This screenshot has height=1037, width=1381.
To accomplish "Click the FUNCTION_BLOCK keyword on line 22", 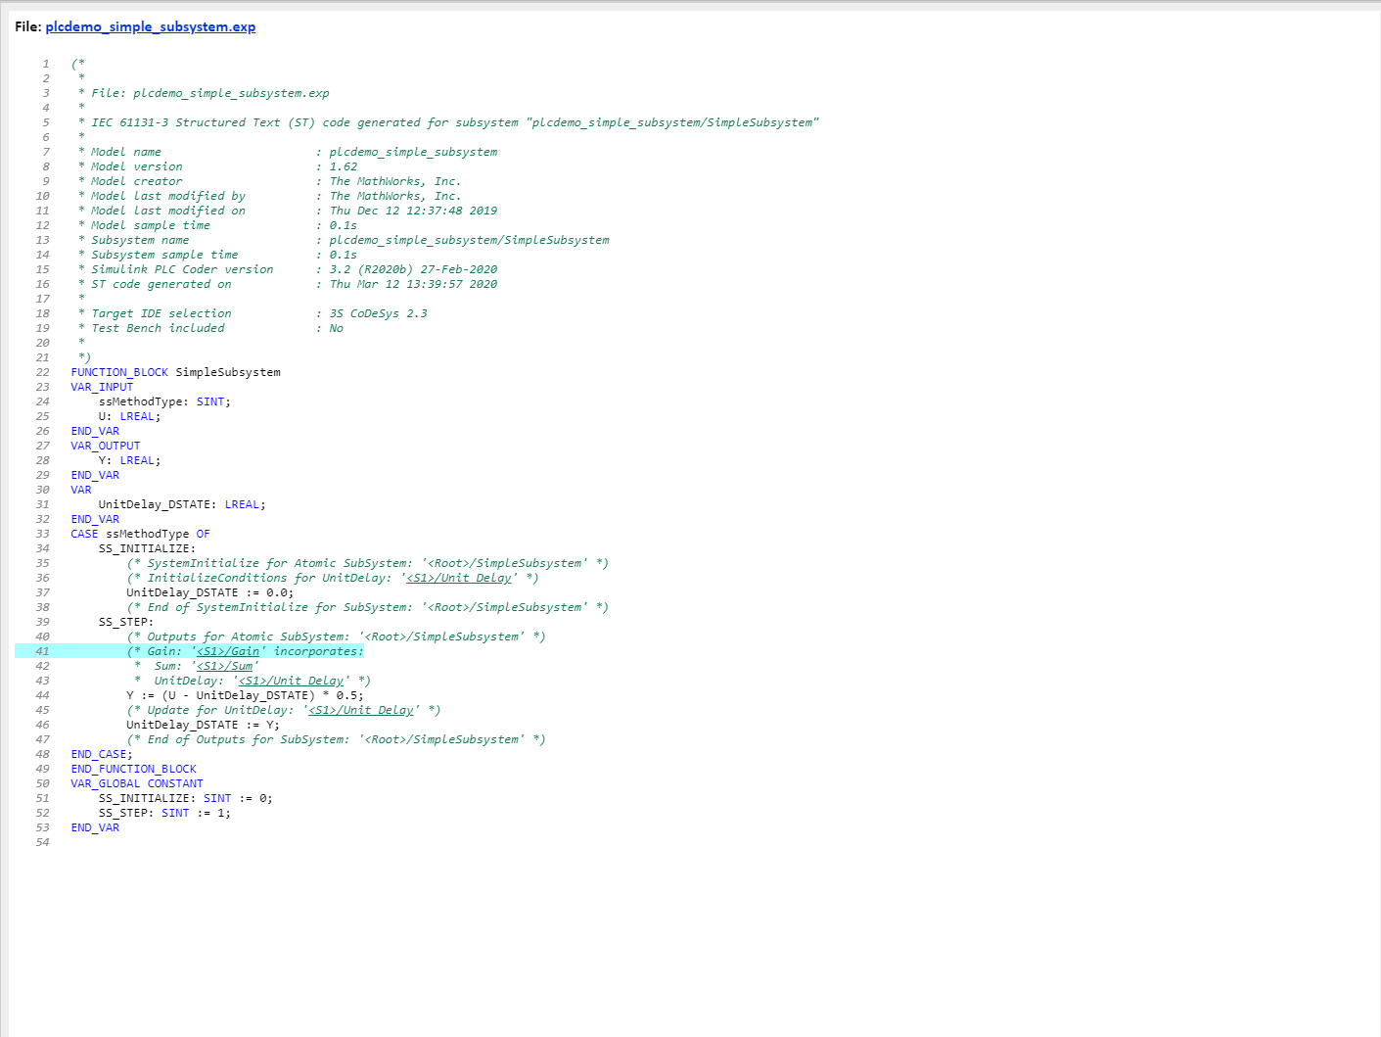I will tap(119, 372).
